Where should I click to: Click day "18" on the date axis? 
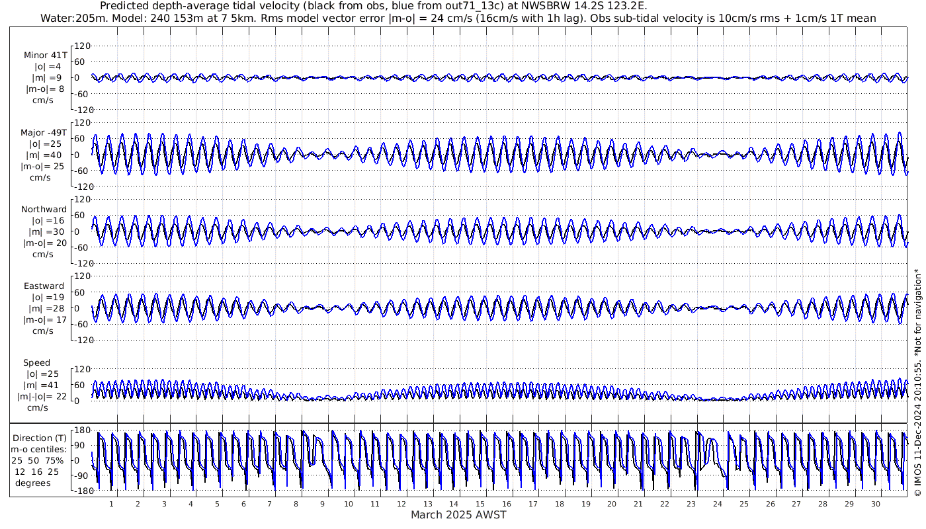coord(560,504)
